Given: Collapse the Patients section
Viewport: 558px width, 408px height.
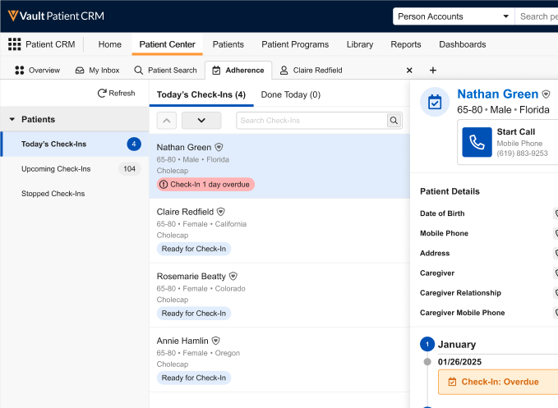Looking at the screenshot, I should pos(12,120).
